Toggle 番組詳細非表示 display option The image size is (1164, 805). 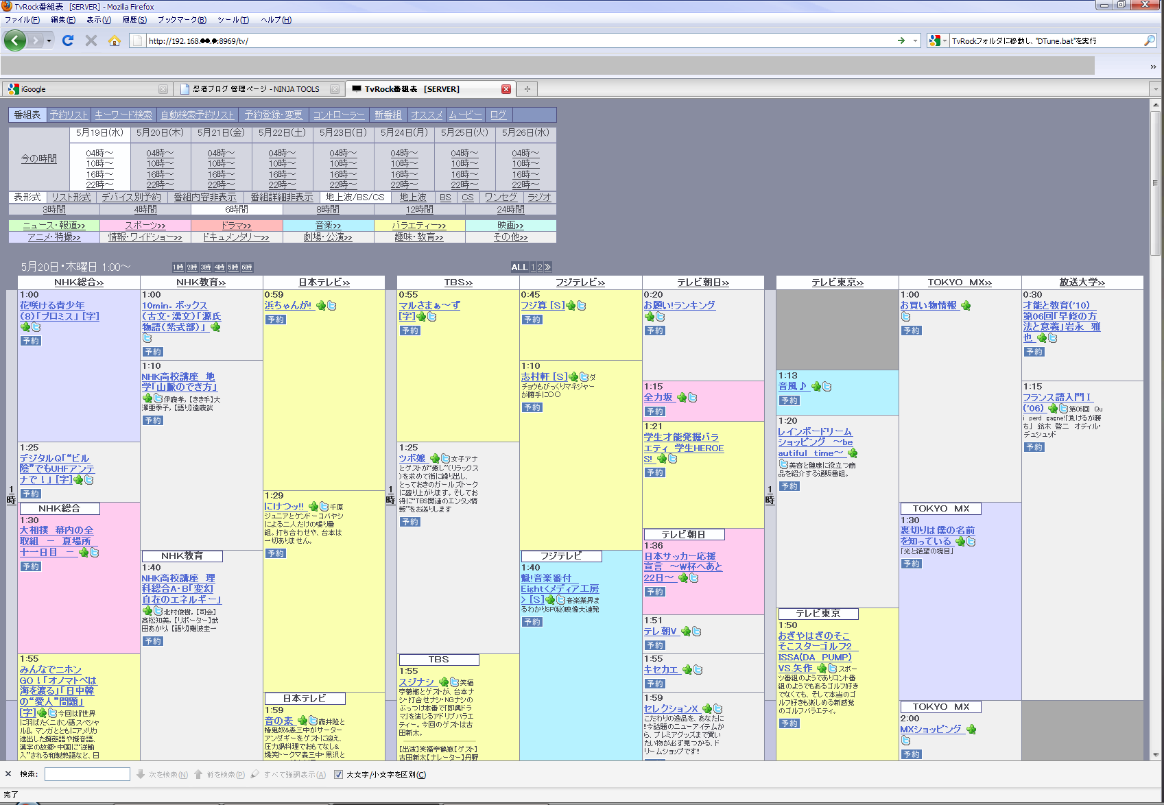coord(281,197)
